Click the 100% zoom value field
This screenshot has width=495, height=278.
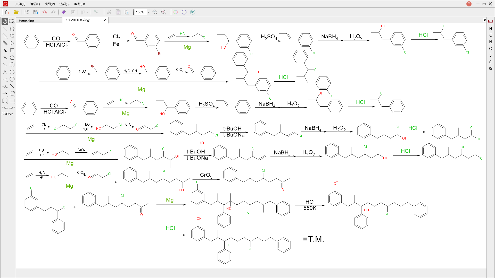pyautogui.click(x=140, y=12)
